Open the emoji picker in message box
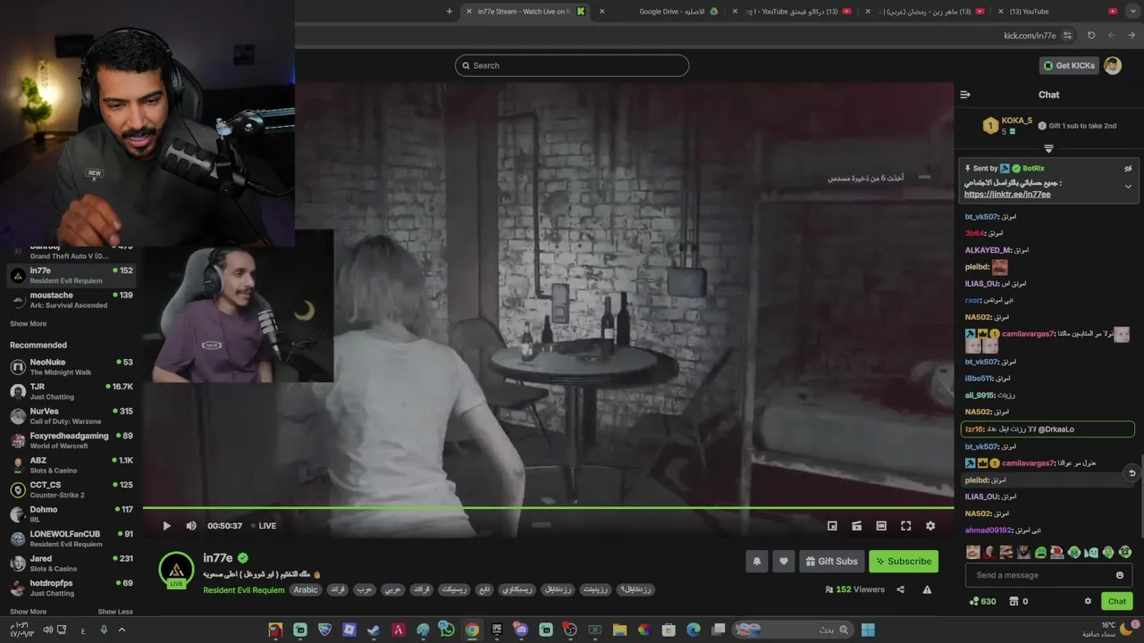Viewport: 1144px width, 643px height. point(1120,575)
